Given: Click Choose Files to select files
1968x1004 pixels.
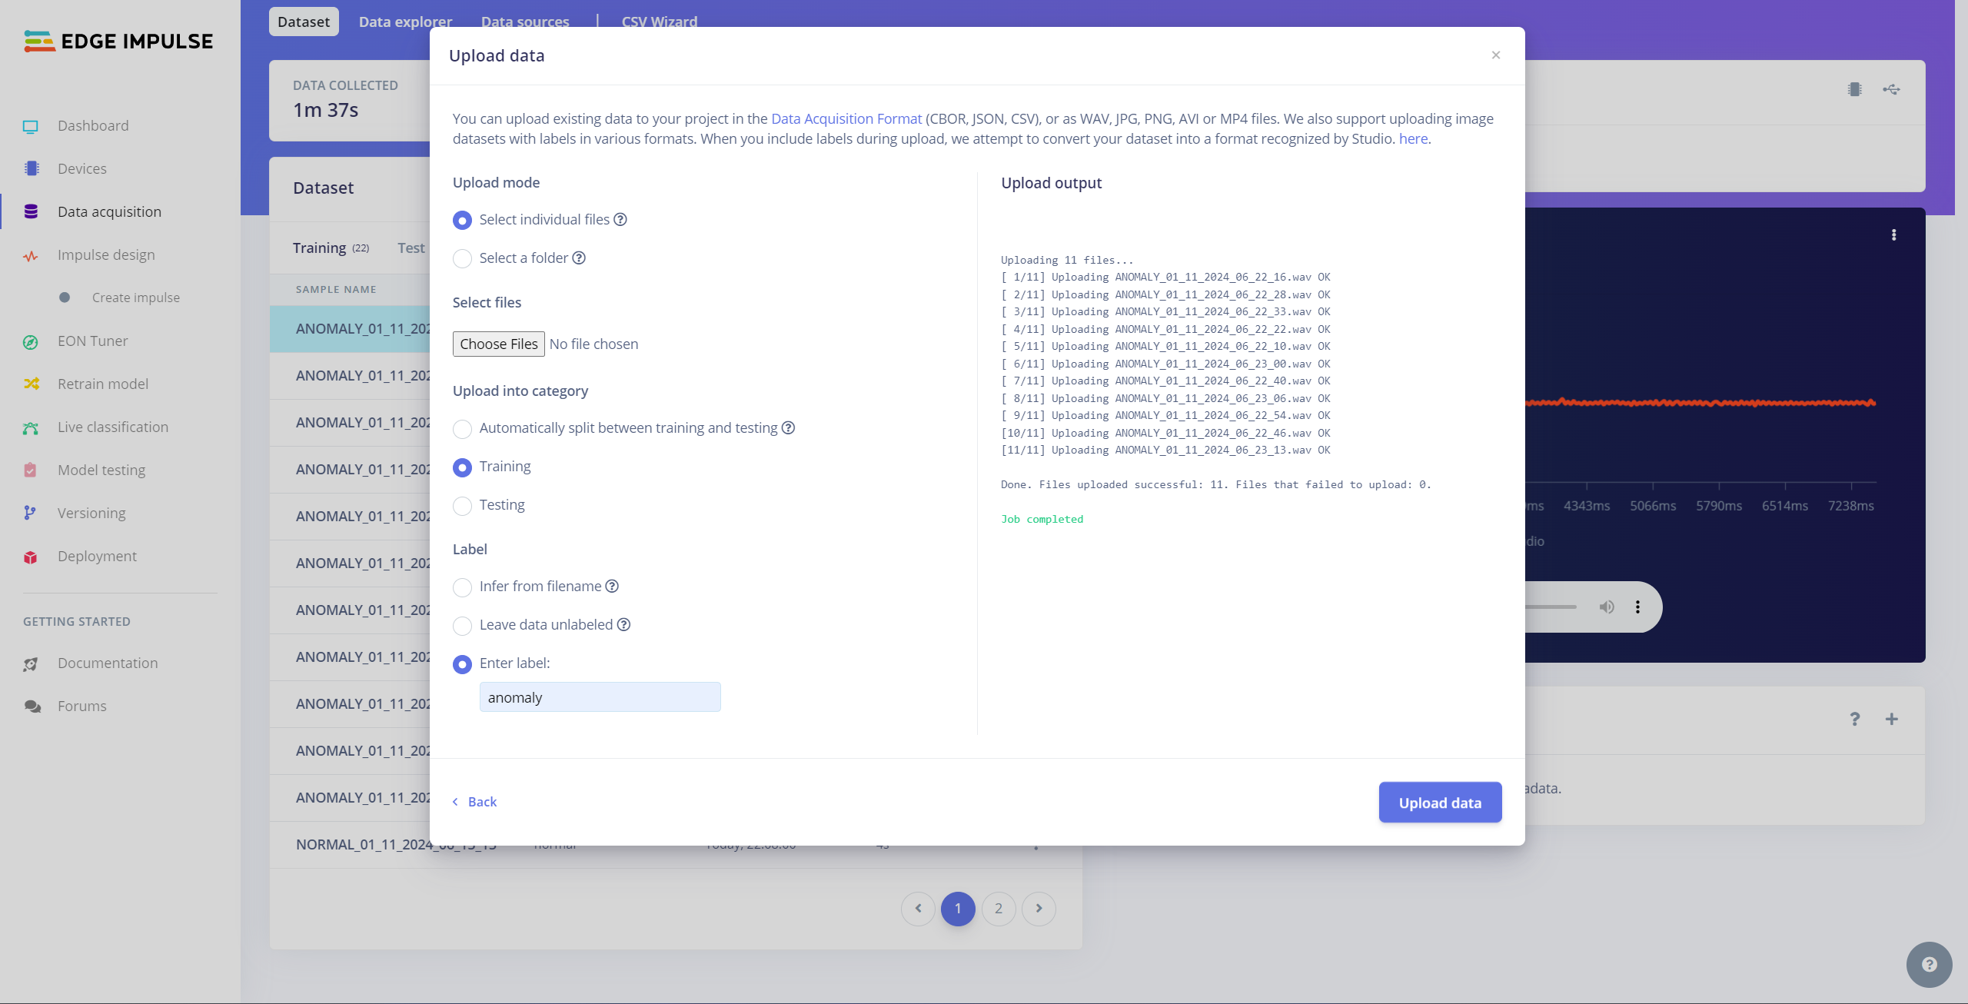Looking at the screenshot, I should click(x=498, y=343).
